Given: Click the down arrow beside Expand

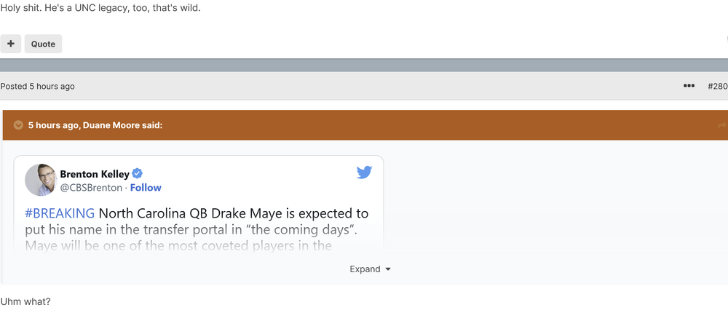Looking at the screenshot, I should (x=388, y=269).
